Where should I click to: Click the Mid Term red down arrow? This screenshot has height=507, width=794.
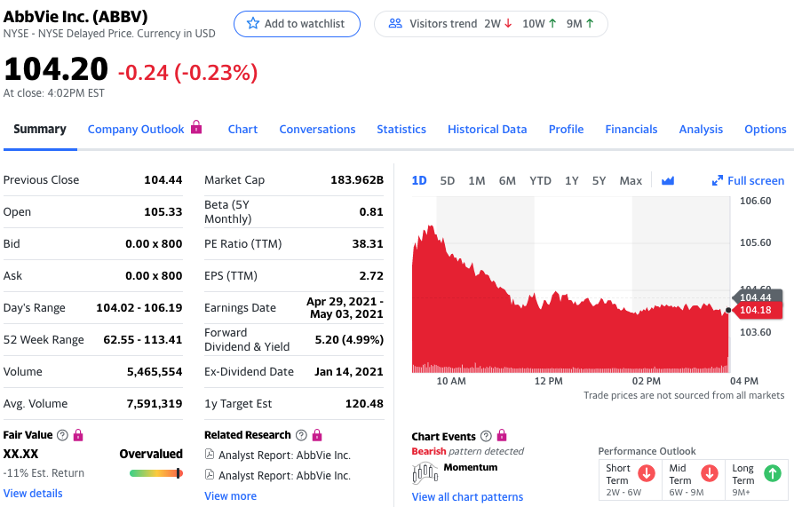710,473
